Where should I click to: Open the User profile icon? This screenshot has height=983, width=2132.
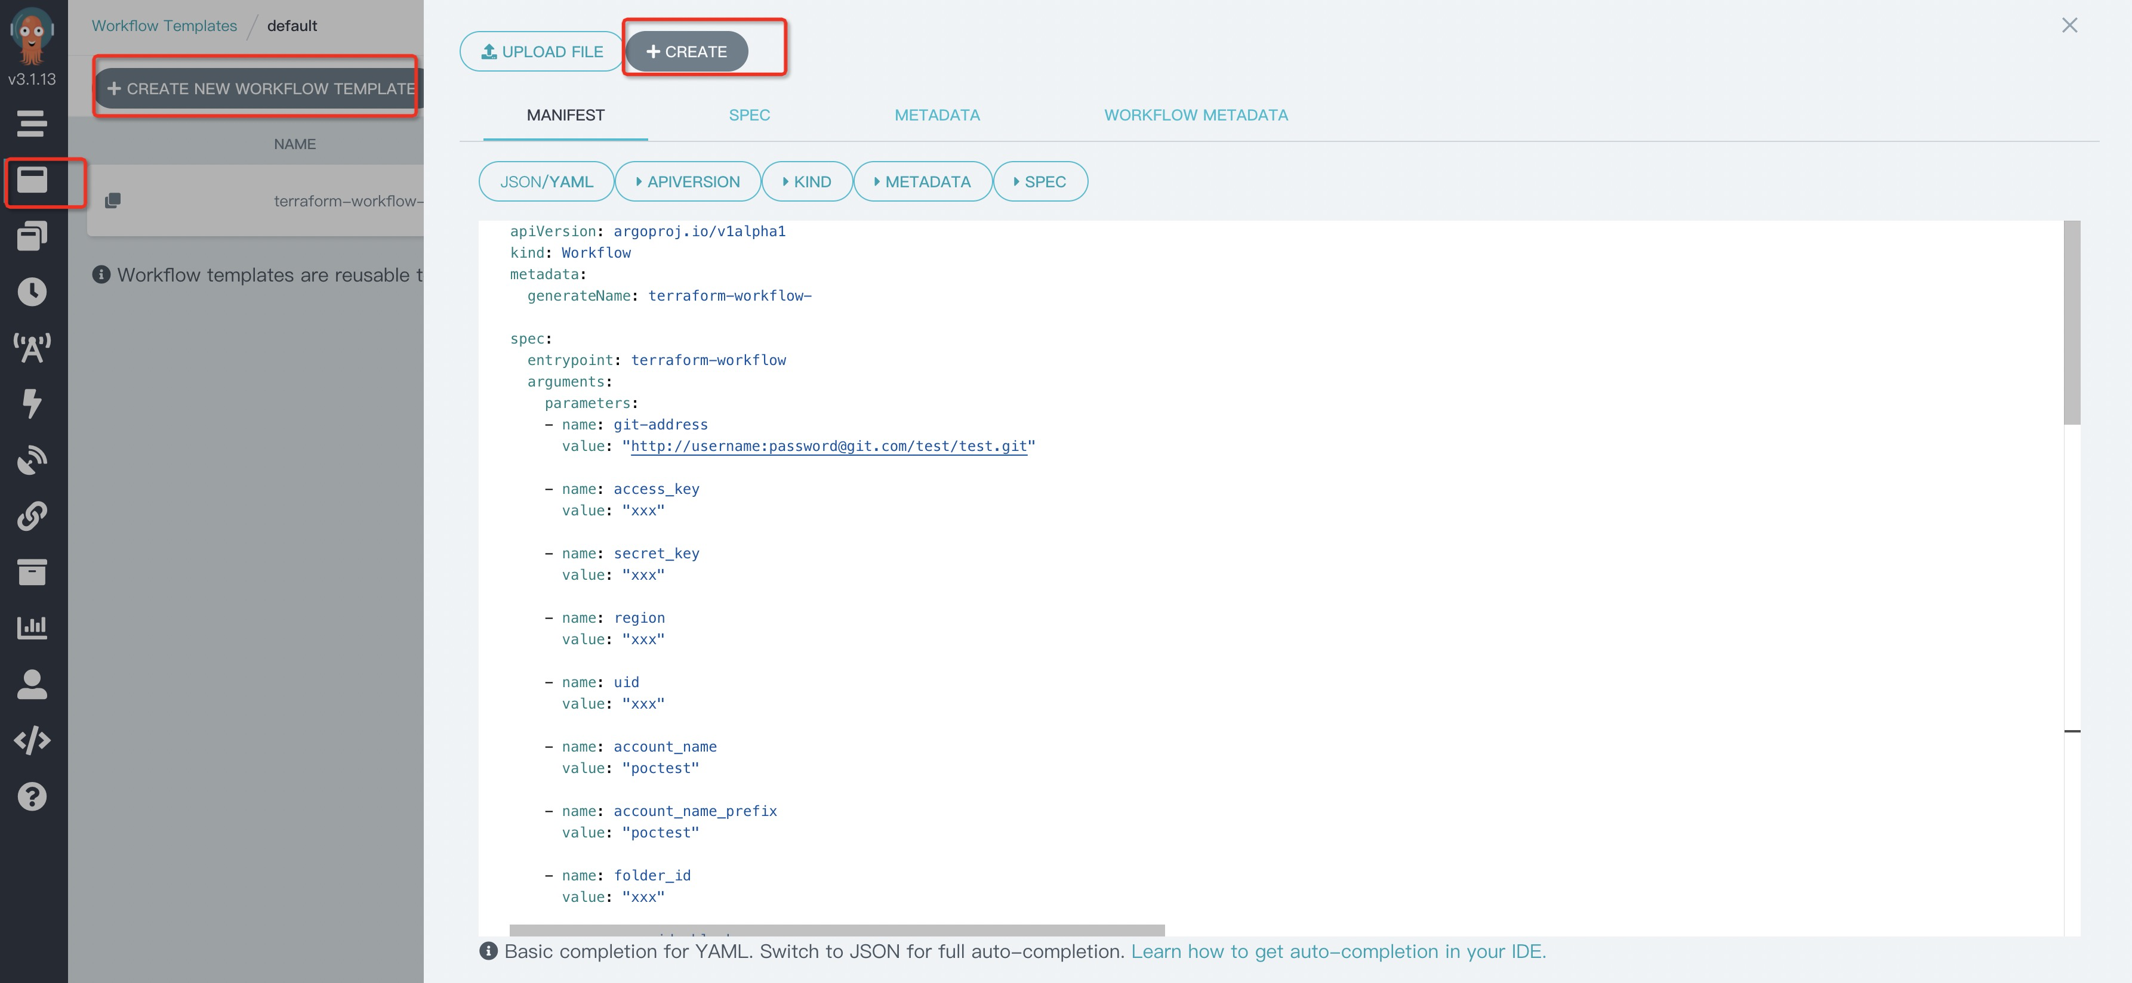(x=32, y=684)
